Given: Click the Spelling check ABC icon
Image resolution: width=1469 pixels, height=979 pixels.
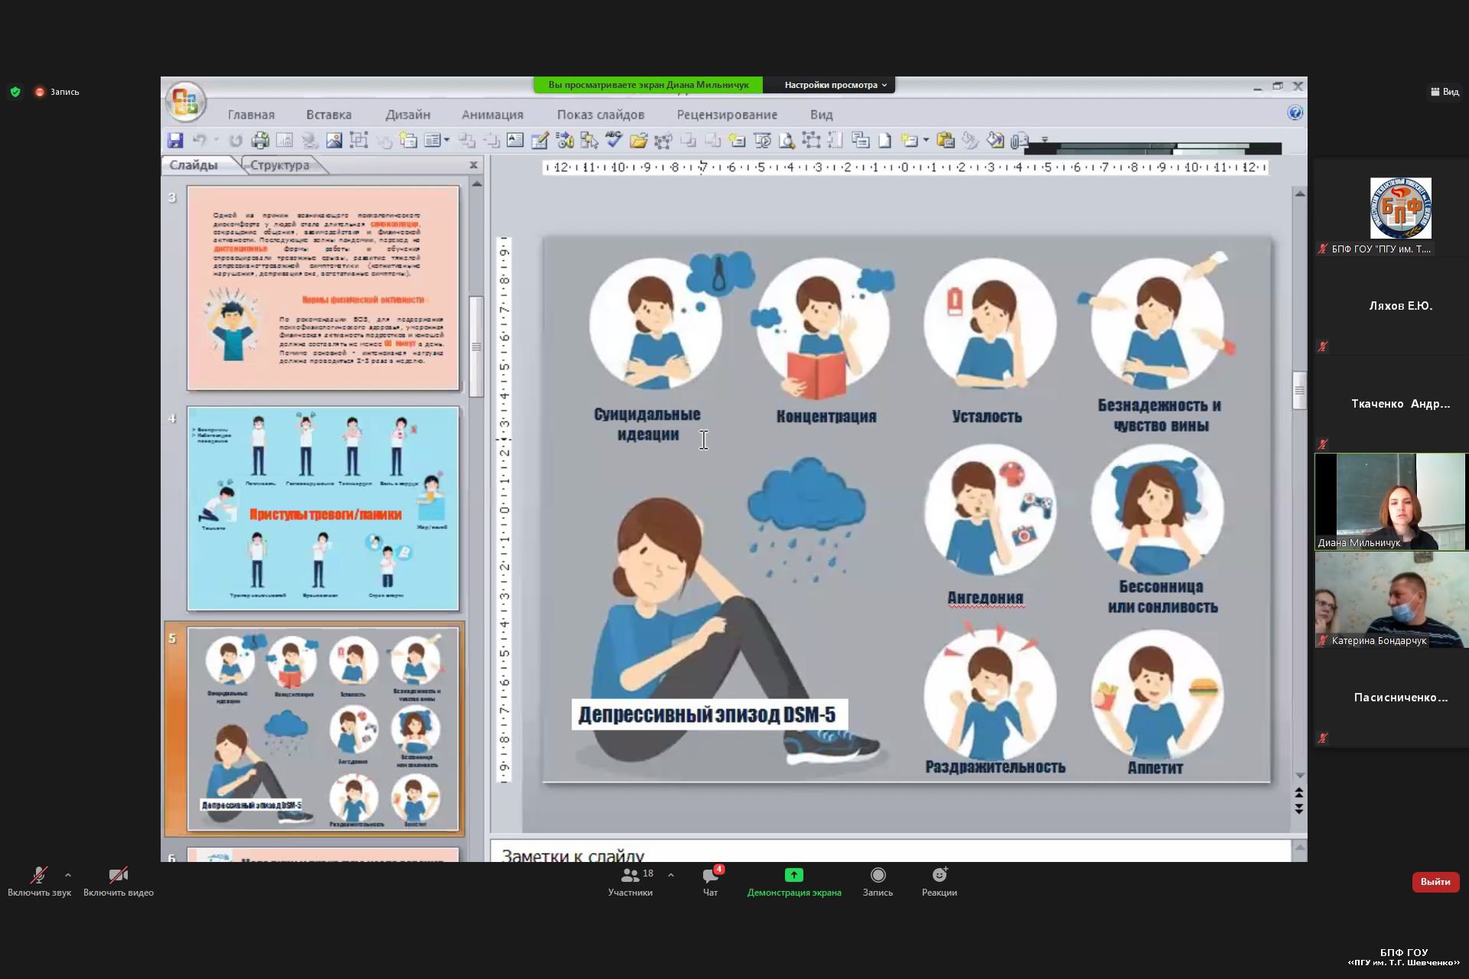Looking at the screenshot, I should click(613, 139).
